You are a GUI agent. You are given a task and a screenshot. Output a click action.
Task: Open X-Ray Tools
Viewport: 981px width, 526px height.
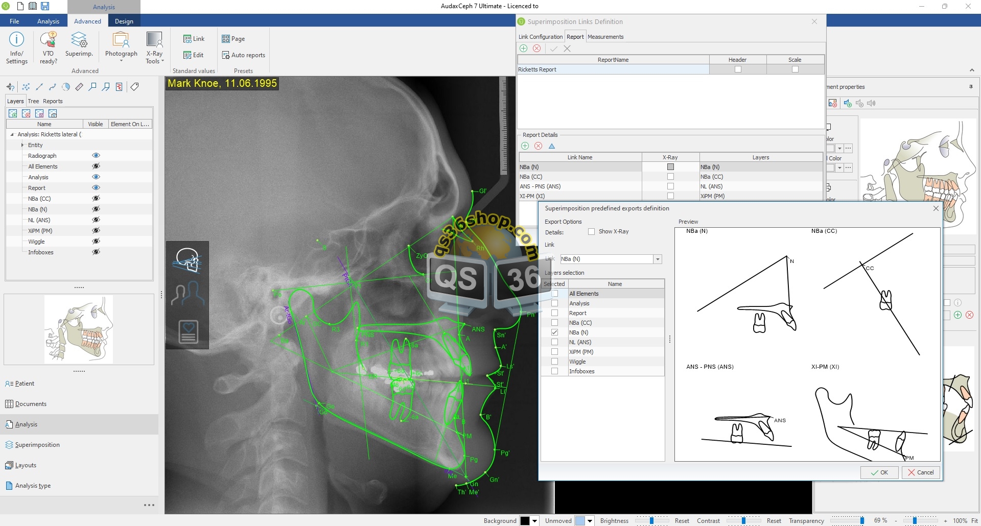(x=154, y=47)
